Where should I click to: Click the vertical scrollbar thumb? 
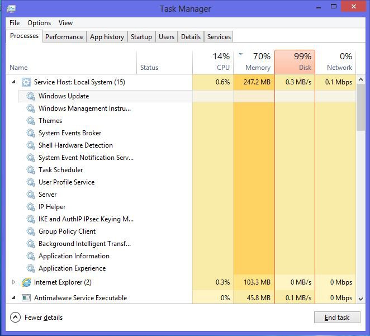pyautogui.click(x=361, y=107)
